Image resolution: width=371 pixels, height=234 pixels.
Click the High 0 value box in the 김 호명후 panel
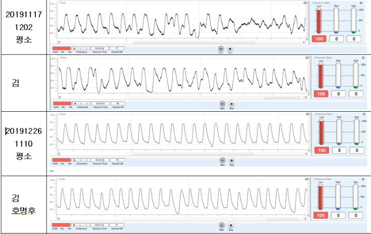[x=356, y=216]
